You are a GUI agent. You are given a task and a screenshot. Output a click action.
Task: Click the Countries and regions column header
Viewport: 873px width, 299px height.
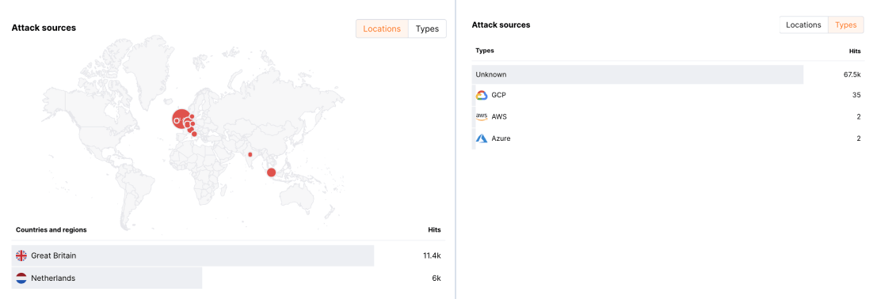[51, 229]
